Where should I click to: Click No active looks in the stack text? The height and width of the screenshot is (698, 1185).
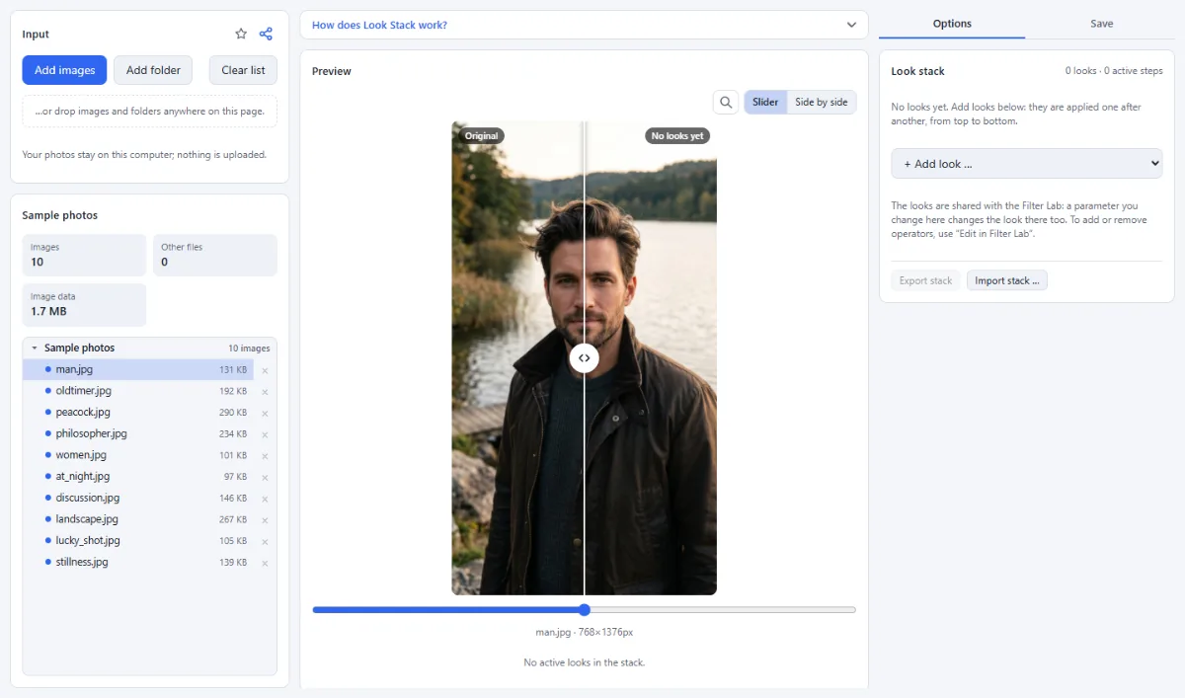584,662
